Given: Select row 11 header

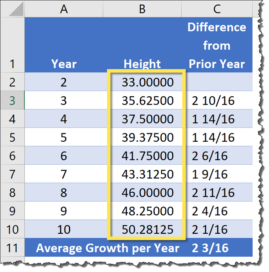Looking at the screenshot, I should point(12,248).
